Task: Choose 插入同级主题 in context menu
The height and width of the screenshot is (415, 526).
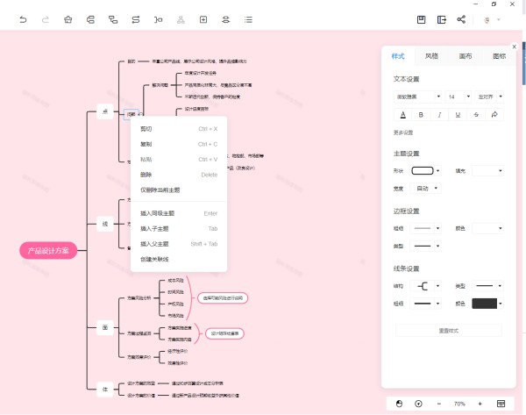Action: click(179, 213)
